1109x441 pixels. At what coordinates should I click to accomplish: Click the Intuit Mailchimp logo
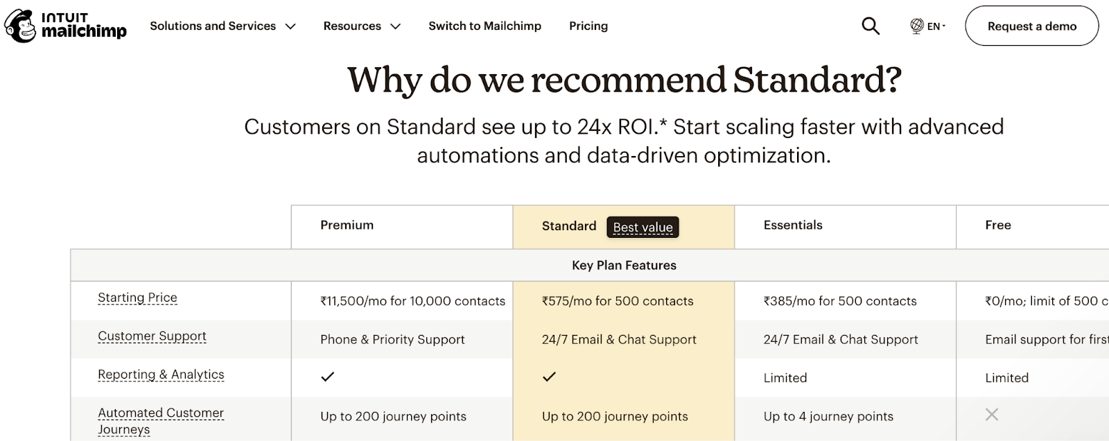[66, 26]
